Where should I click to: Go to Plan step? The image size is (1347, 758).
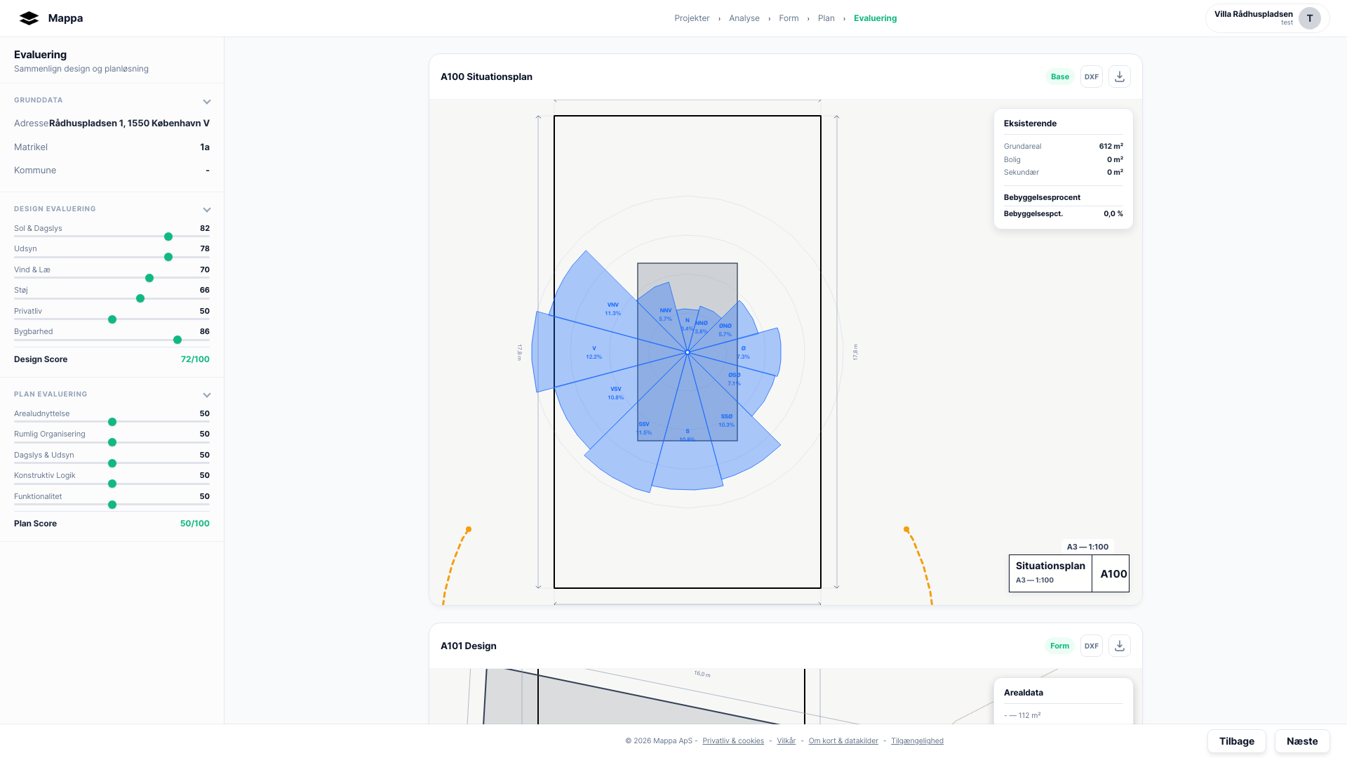coord(826,18)
